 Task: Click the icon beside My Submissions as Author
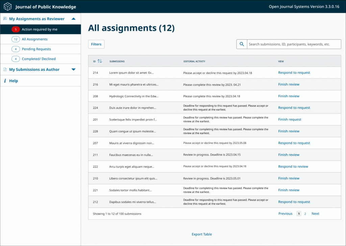(x=5, y=69)
